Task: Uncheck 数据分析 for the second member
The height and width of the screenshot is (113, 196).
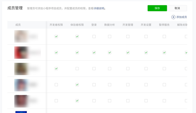Action: tap(109, 53)
